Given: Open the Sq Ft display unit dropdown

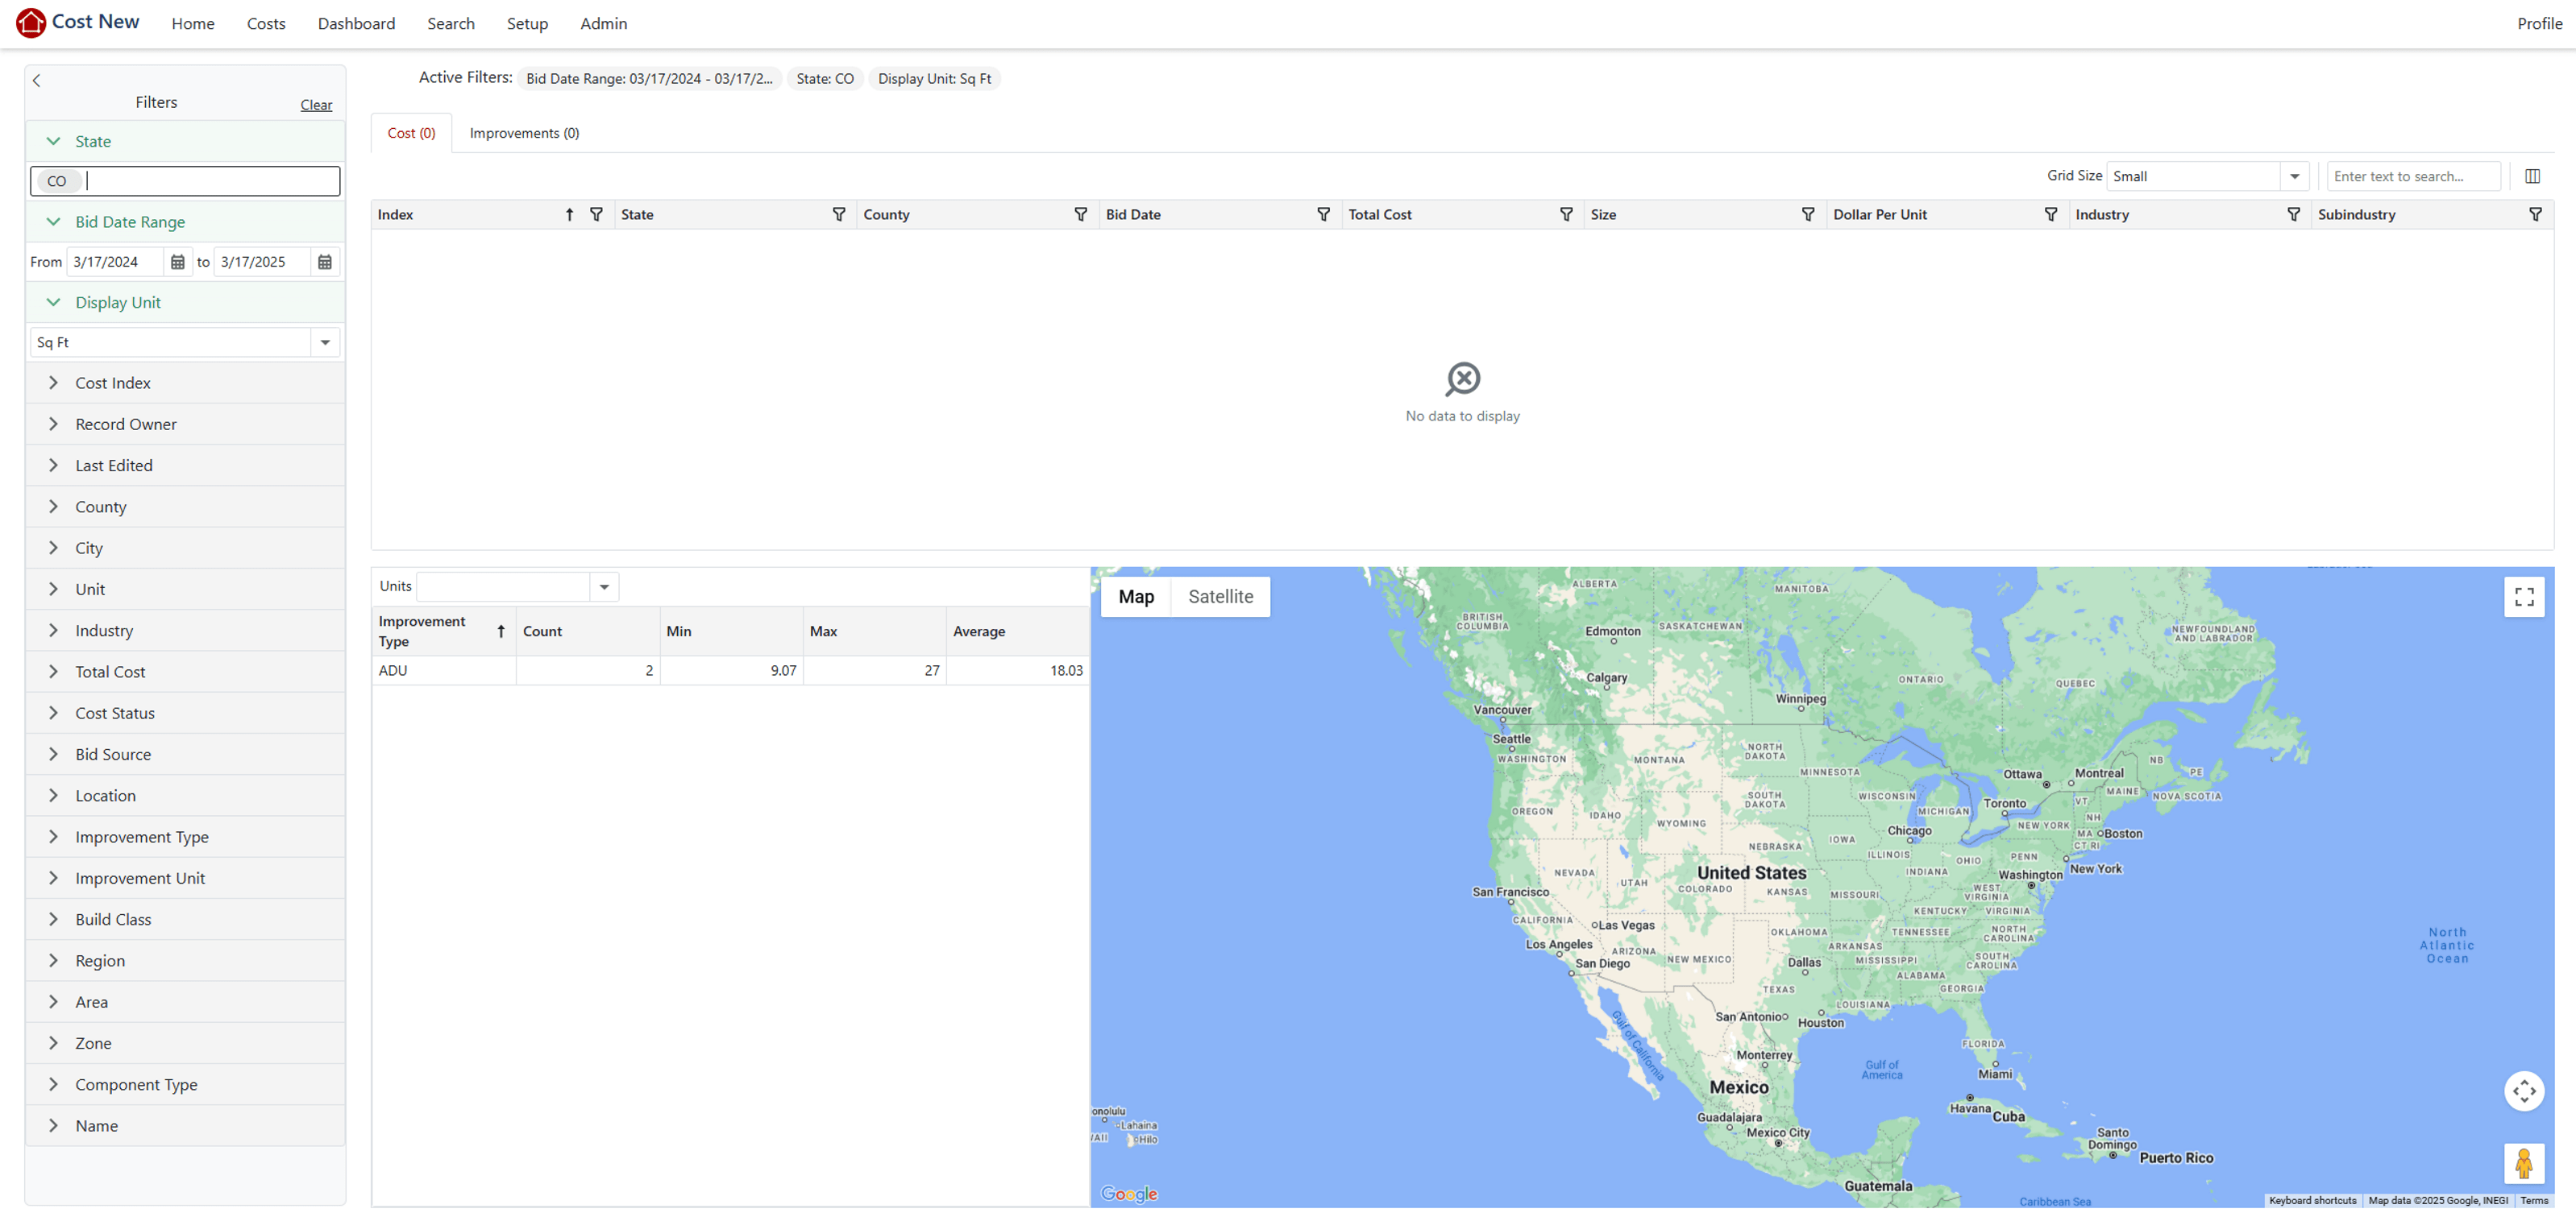Looking at the screenshot, I should click(325, 342).
